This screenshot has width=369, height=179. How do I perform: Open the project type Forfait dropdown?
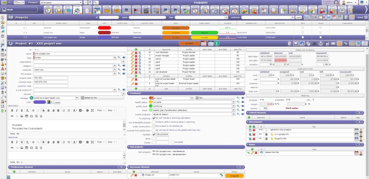[115, 58]
